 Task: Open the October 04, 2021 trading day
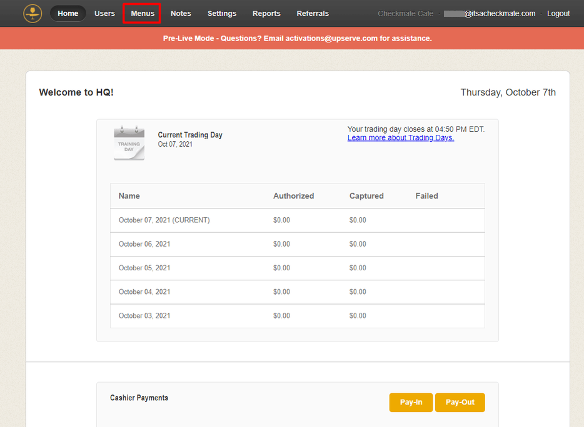tap(144, 292)
